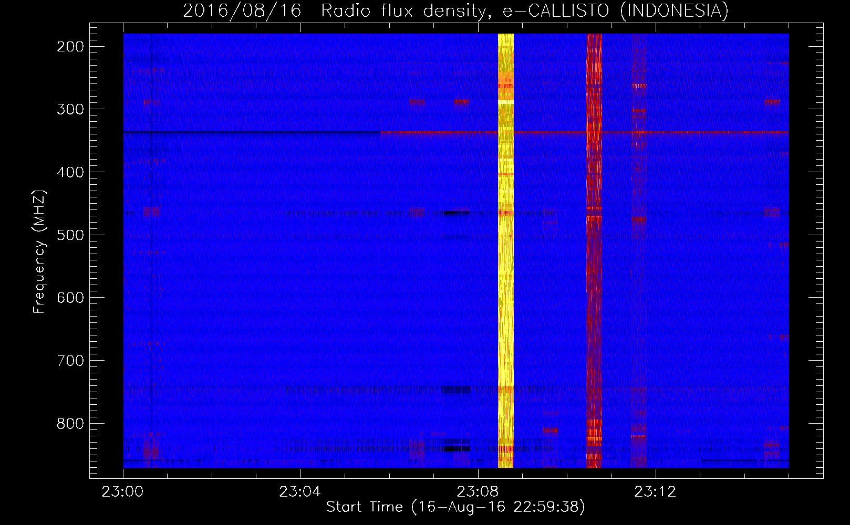This screenshot has width=850, height=525.
Task: Select the 700 frequency tick label
Action: coord(71,361)
